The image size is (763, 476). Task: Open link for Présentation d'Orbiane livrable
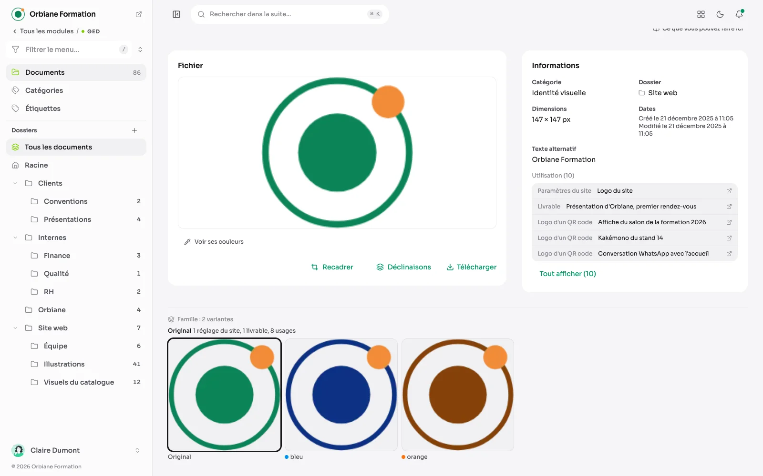[729, 207]
